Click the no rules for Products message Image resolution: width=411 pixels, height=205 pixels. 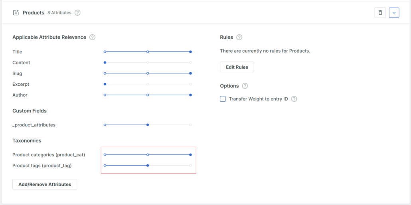coord(265,51)
